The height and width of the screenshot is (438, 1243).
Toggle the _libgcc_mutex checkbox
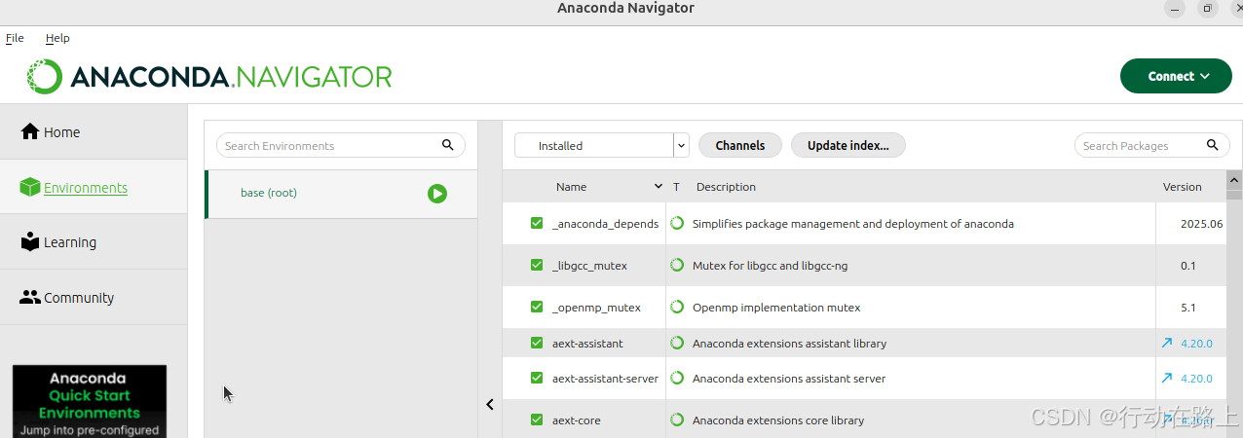point(537,266)
